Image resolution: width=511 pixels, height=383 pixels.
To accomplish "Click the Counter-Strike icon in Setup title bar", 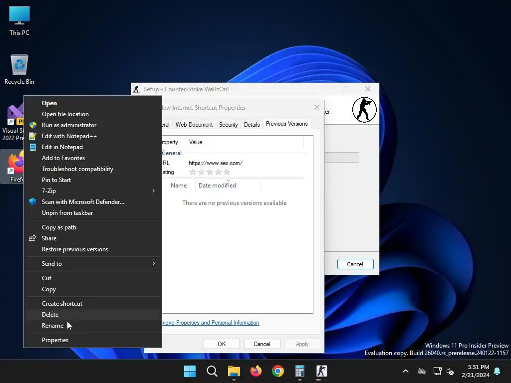I will [x=136, y=89].
